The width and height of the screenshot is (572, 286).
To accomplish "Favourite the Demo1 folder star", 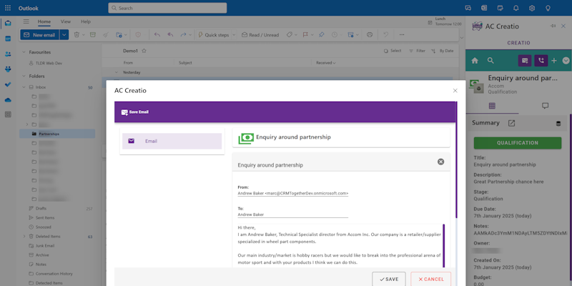I will pyautogui.click(x=144, y=51).
